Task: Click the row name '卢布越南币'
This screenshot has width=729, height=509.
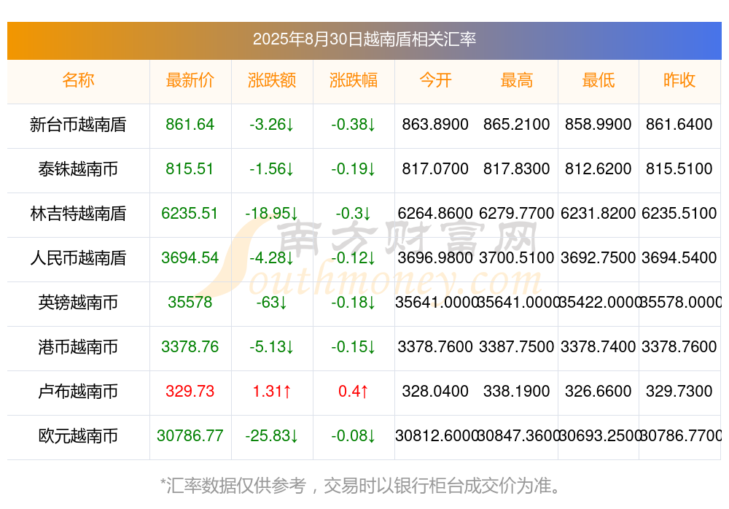Action: [x=78, y=392]
